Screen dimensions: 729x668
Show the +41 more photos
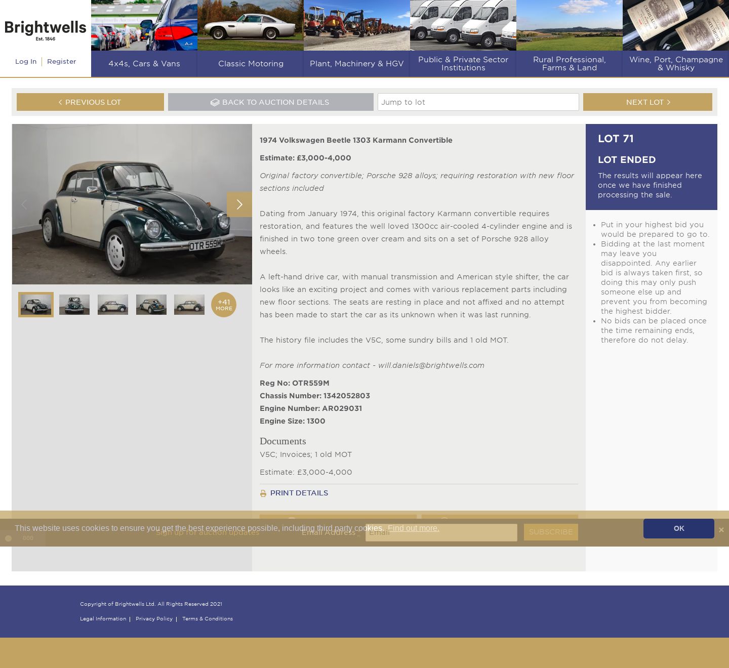click(224, 305)
